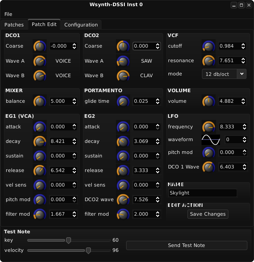Click the Save Changes button
This screenshot has height=262, width=254.
pyautogui.click(x=208, y=214)
